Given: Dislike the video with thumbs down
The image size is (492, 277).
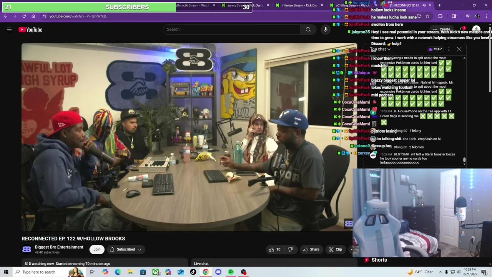Looking at the screenshot, I should (x=290, y=249).
